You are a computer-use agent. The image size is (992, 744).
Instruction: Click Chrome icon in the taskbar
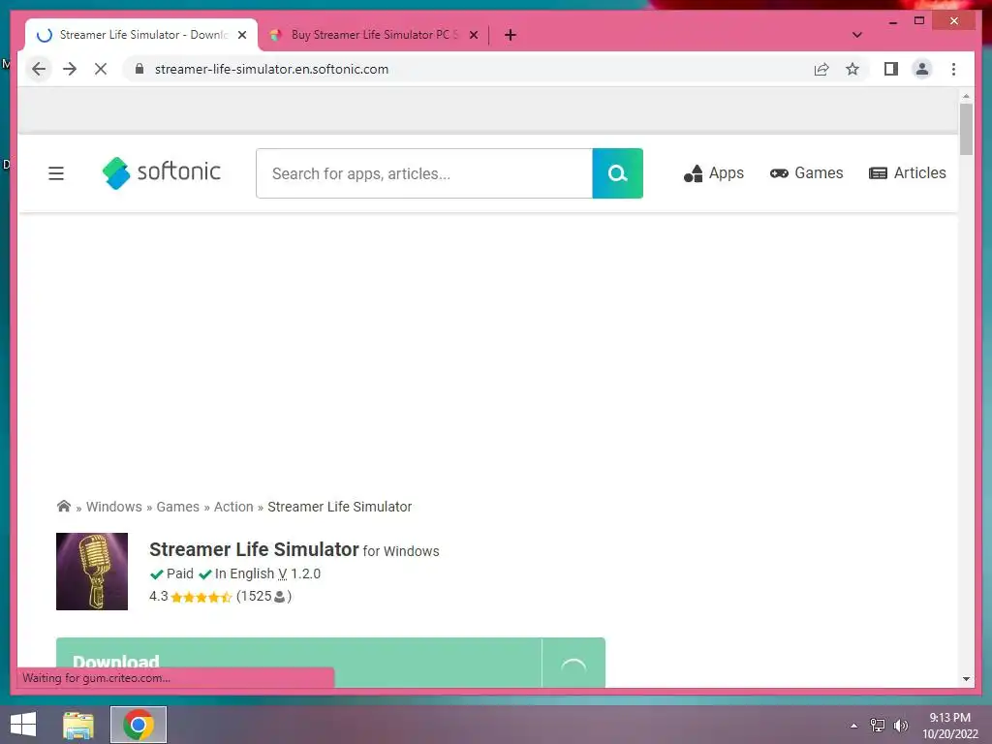point(139,725)
